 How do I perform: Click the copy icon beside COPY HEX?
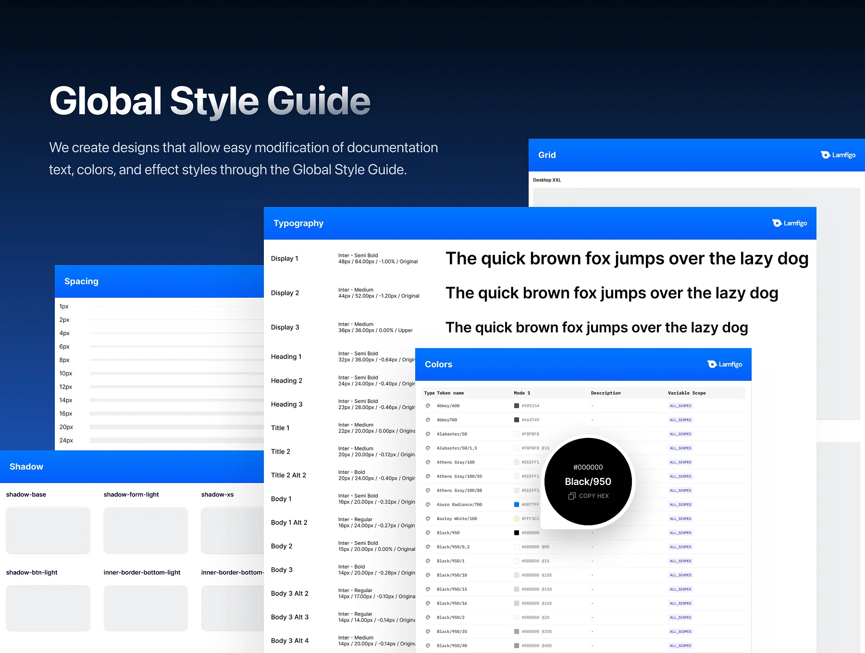click(x=572, y=496)
